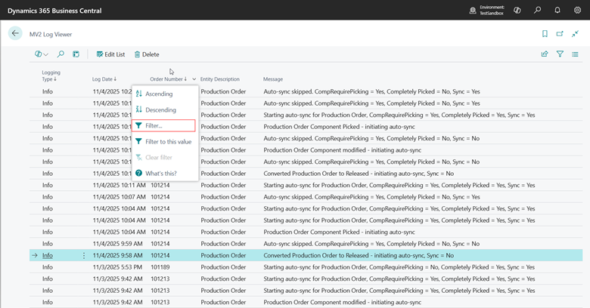
Task: Open the search magnifier in the top bar
Action: [537, 10]
